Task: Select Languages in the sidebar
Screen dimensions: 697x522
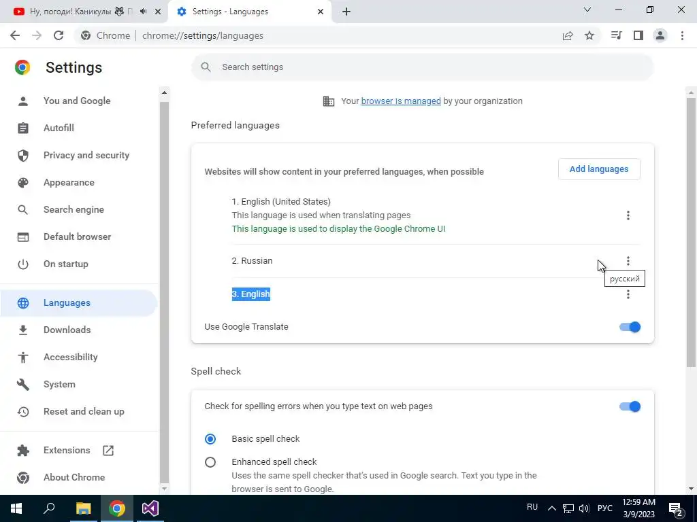Action: point(79,302)
